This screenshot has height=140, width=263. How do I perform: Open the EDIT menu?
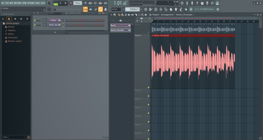coord(7,3)
